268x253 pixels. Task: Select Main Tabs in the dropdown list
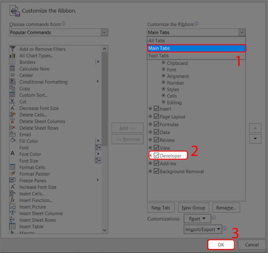[197, 48]
